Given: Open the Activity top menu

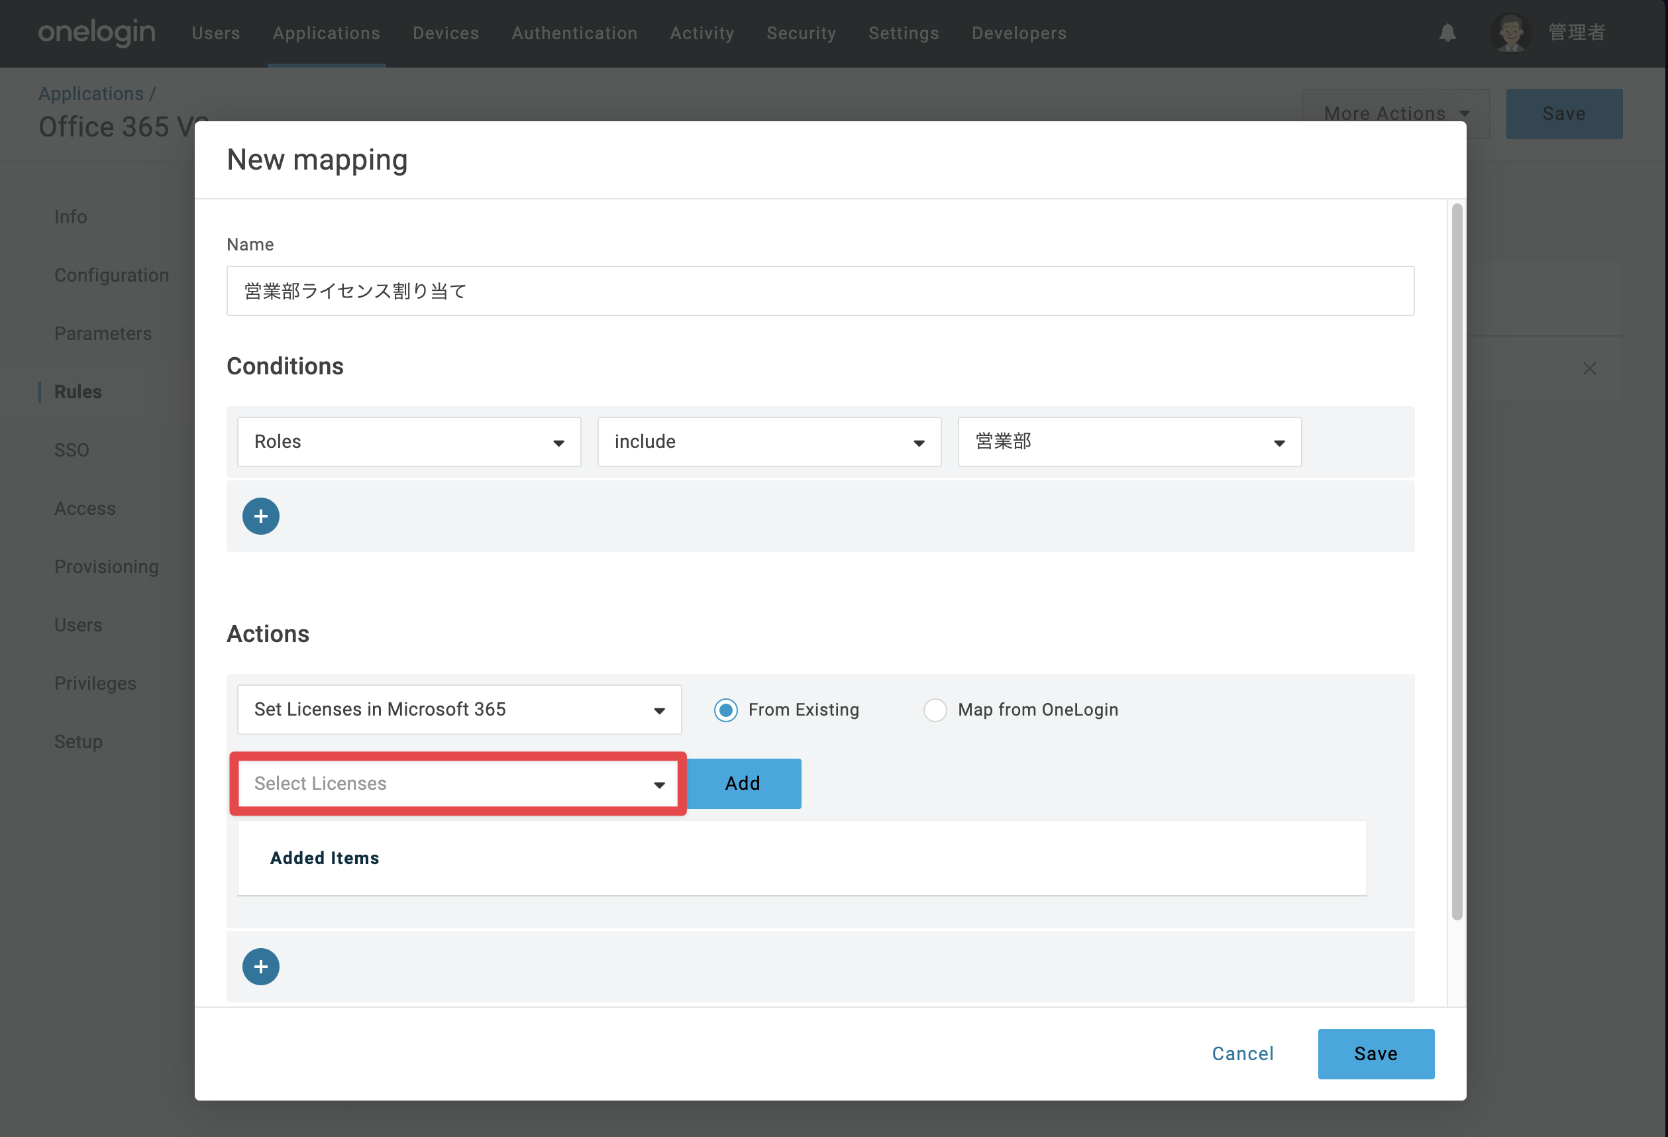Looking at the screenshot, I should pos(702,33).
